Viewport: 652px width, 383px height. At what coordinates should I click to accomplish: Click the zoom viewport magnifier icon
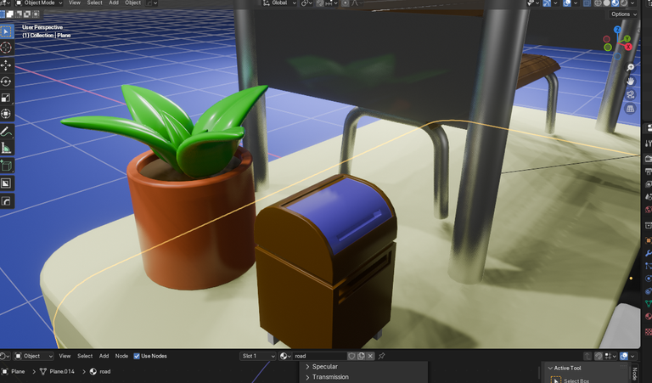point(631,67)
